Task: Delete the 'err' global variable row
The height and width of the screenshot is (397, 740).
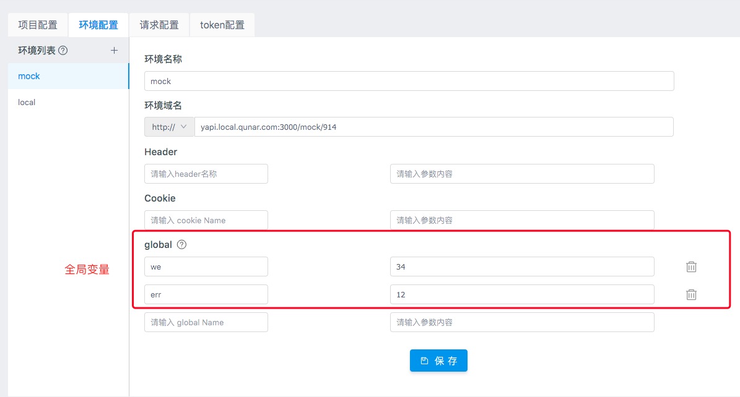Action: pos(691,294)
